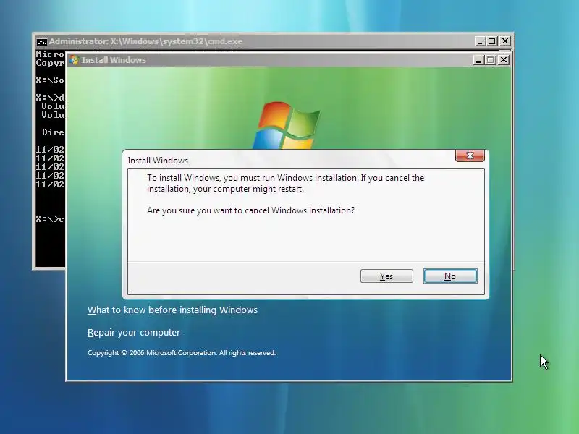The width and height of the screenshot is (579, 434).
Task: Click the copyright 2006 Microsoft Corporation text
Action: point(182,353)
